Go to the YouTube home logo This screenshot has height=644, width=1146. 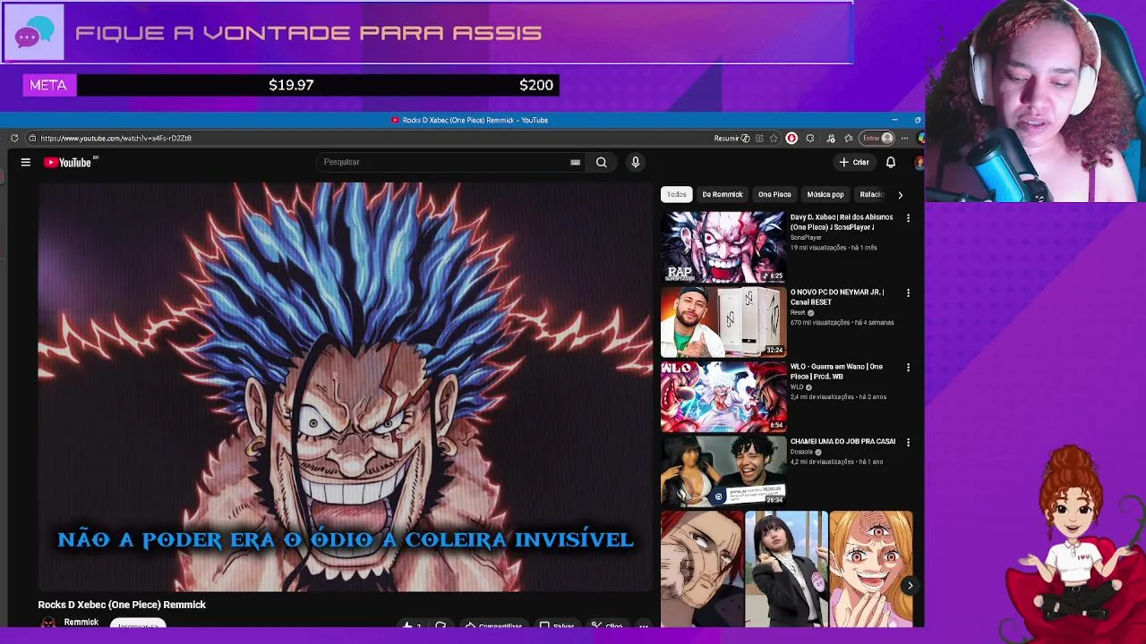70,162
